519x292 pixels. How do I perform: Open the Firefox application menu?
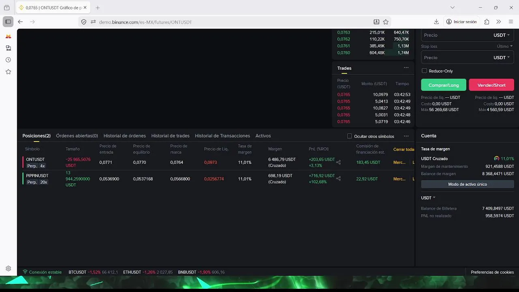[511, 21]
